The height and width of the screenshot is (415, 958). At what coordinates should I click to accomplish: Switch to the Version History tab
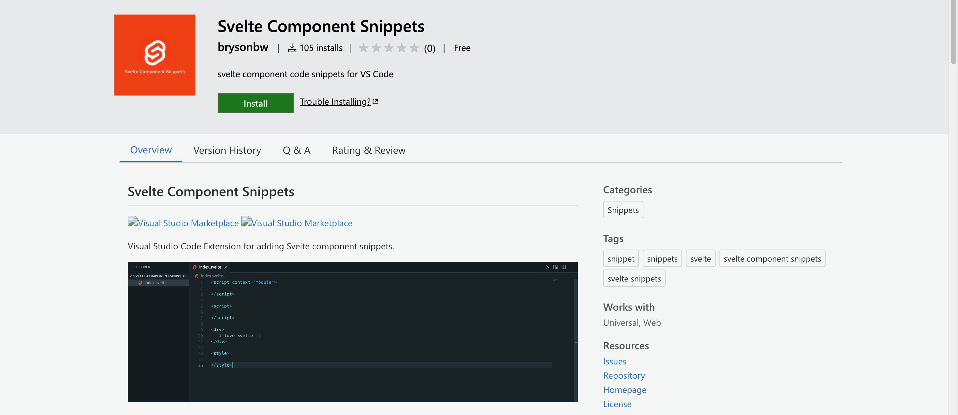pyautogui.click(x=227, y=150)
